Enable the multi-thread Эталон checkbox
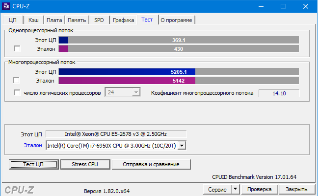318x196 pixels. pyautogui.click(x=16, y=80)
